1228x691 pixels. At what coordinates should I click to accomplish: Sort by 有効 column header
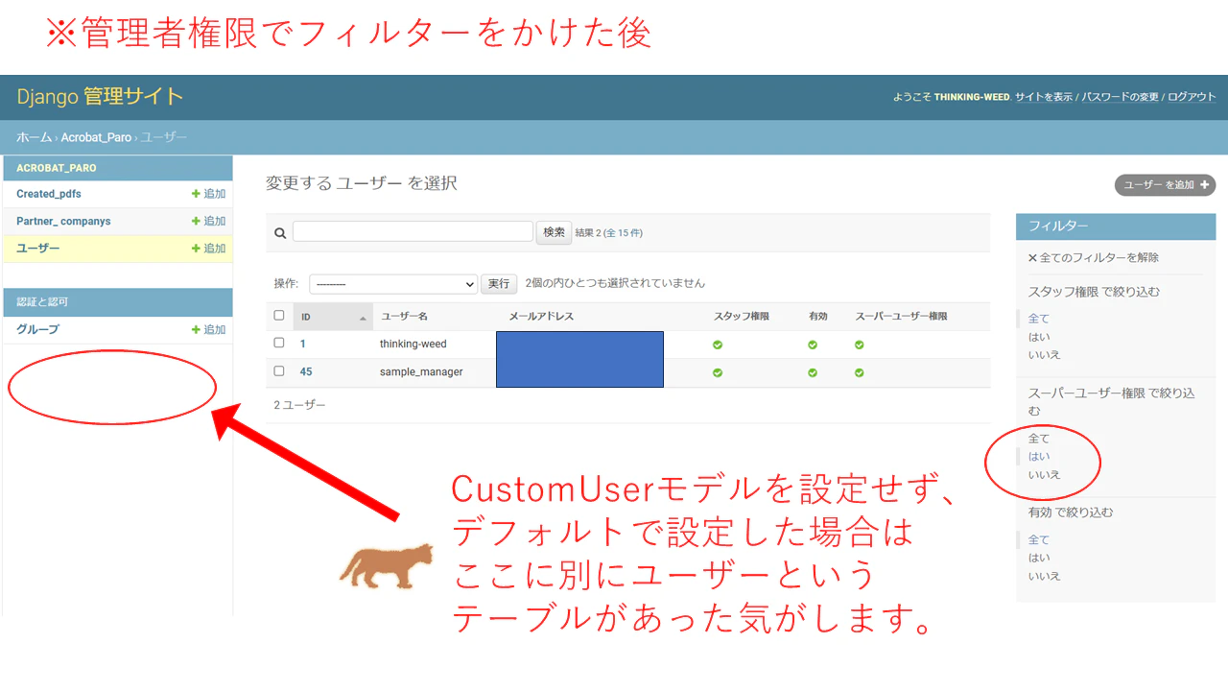818,317
